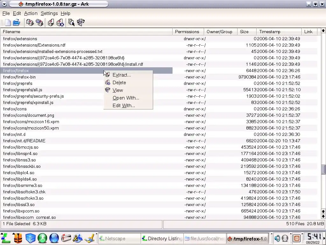Select installed-extensions-processed.txt row
326x245 pixels.
[159, 51]
